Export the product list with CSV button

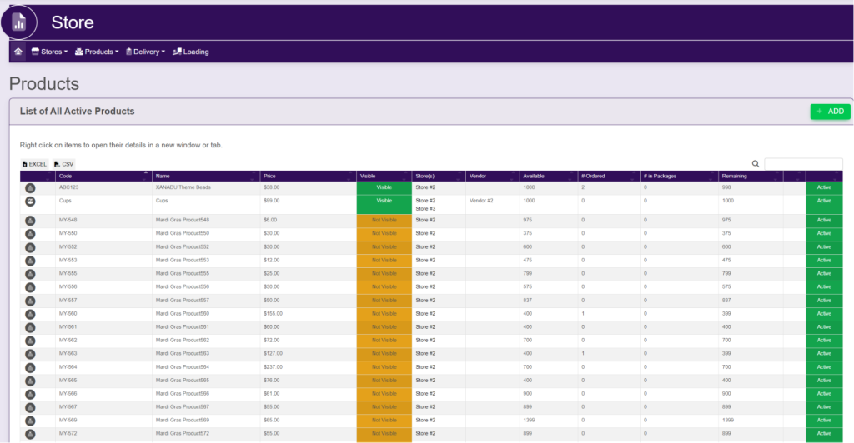pyautogui.click(x=63, y=164)
